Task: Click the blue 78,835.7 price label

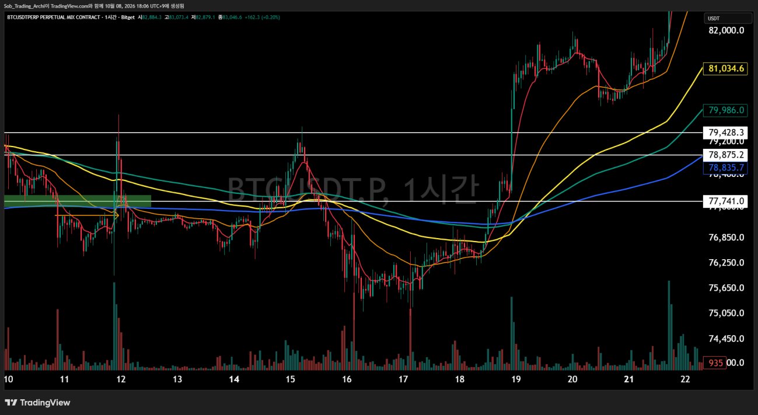Action: [726, 167]
